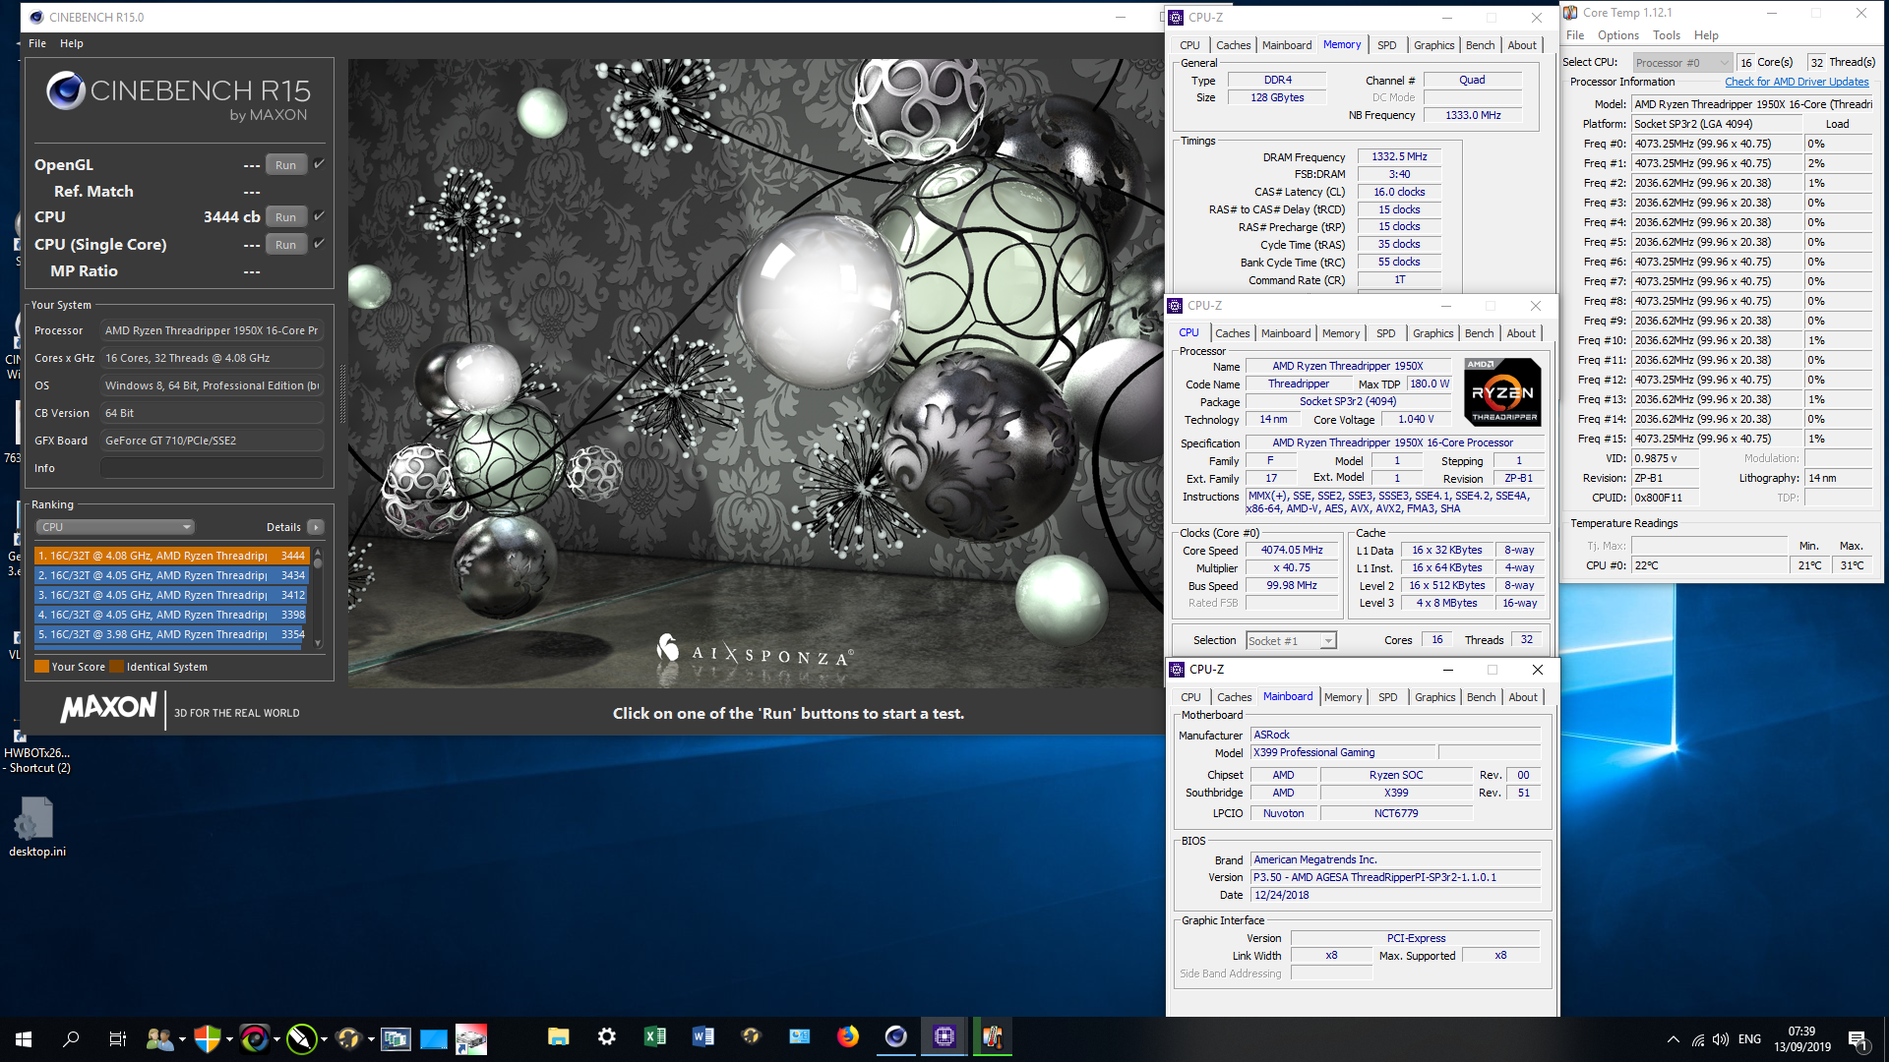Screen dimensions: 1889x1062
Task: Open Graphics tab in top CPU-Z window
Action: (x=1433, y=45)
